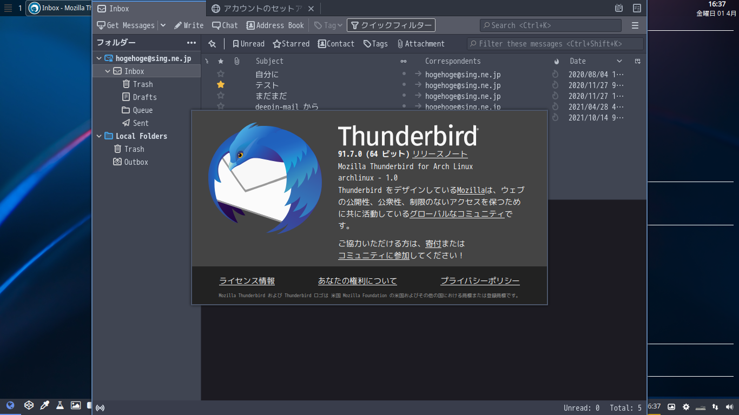Viewport: 739px width, 415px height.
Task: Switch to the Inbox tab
Action: (149, 9)
